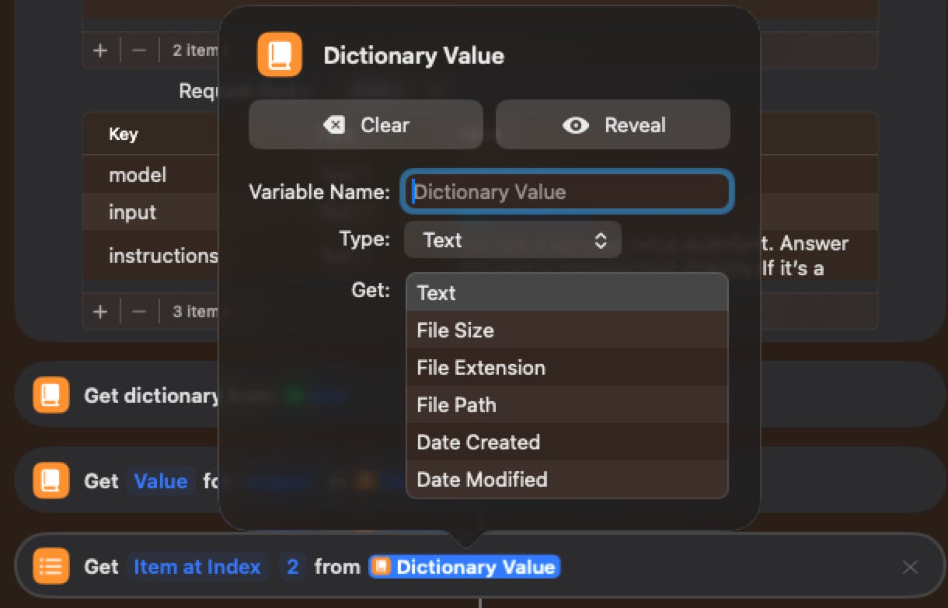This screenshot has height=608, width=948.
Task: Pick File Path in the Get list
Action: pyautogui.click(x=567, y=405)
